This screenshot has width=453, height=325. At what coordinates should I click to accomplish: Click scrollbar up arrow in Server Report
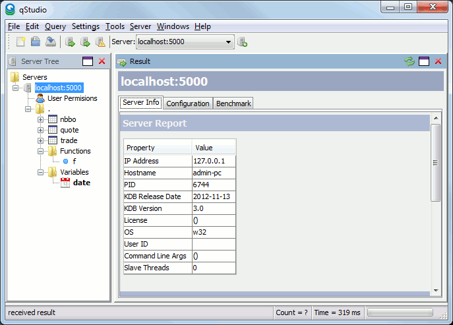click(436, 118)
